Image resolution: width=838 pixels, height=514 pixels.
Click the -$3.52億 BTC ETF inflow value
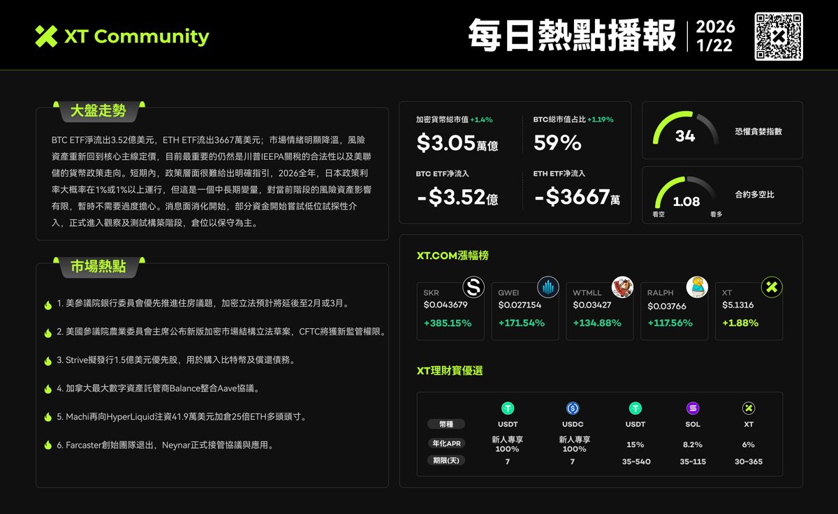click(457, 198)
